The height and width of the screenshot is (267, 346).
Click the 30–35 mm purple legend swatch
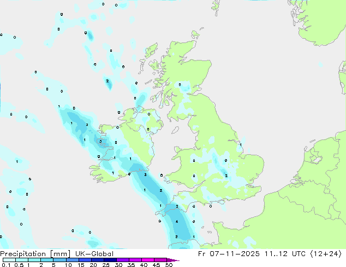pyautogui.click(x=122, y=260)
